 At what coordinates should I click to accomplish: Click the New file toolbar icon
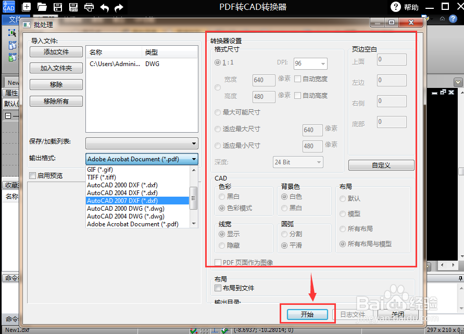tap(27, 7)
